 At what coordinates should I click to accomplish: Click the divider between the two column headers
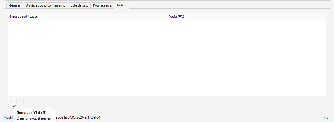coord(167,17)
